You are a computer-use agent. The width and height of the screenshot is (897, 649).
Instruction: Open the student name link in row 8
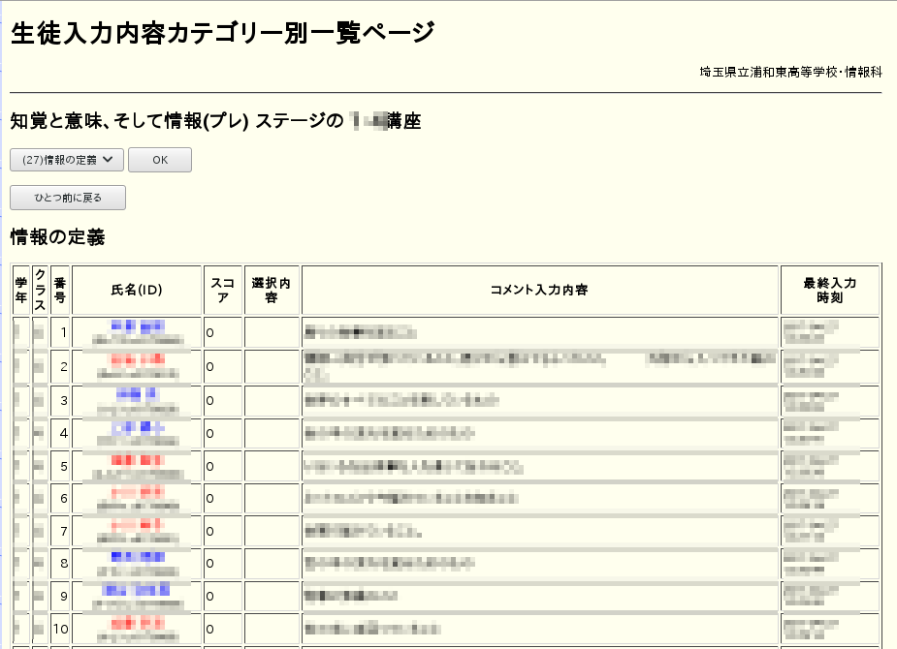[x=138, y=556]
